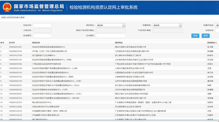The height and width of the screenshot is (122, 219).
Task: Click contact name 方胜 in row 16
Action: click(x=209, y=111)
